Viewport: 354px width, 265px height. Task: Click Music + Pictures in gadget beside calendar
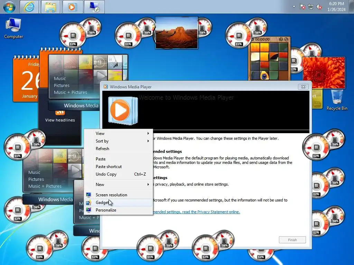[71, 92]
